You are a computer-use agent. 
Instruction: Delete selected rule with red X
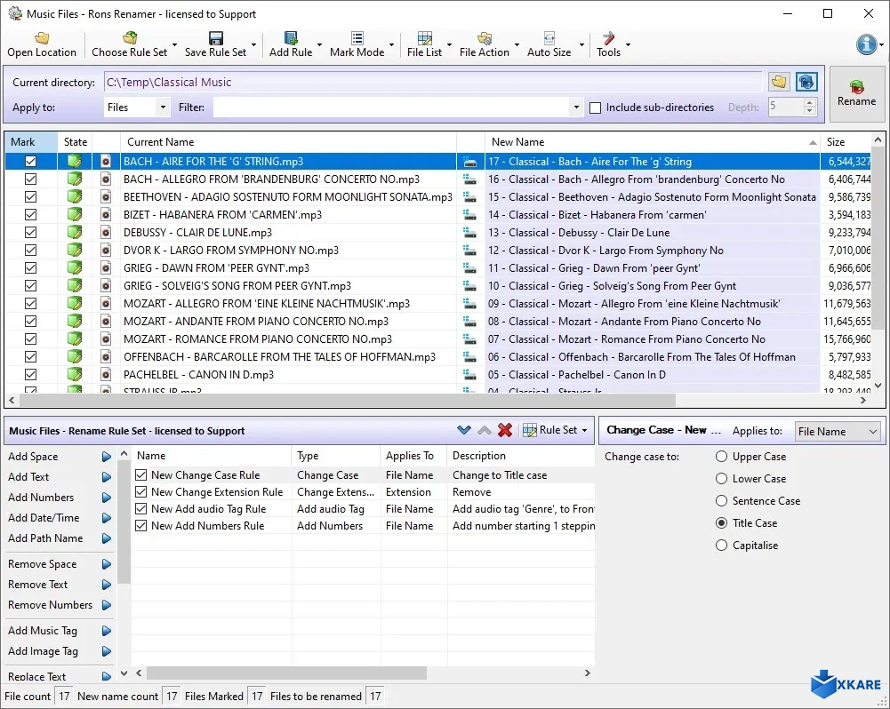[x=505, y=430]
